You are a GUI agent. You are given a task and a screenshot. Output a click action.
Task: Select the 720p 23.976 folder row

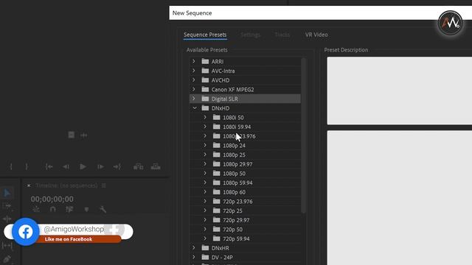click(245, 201)
